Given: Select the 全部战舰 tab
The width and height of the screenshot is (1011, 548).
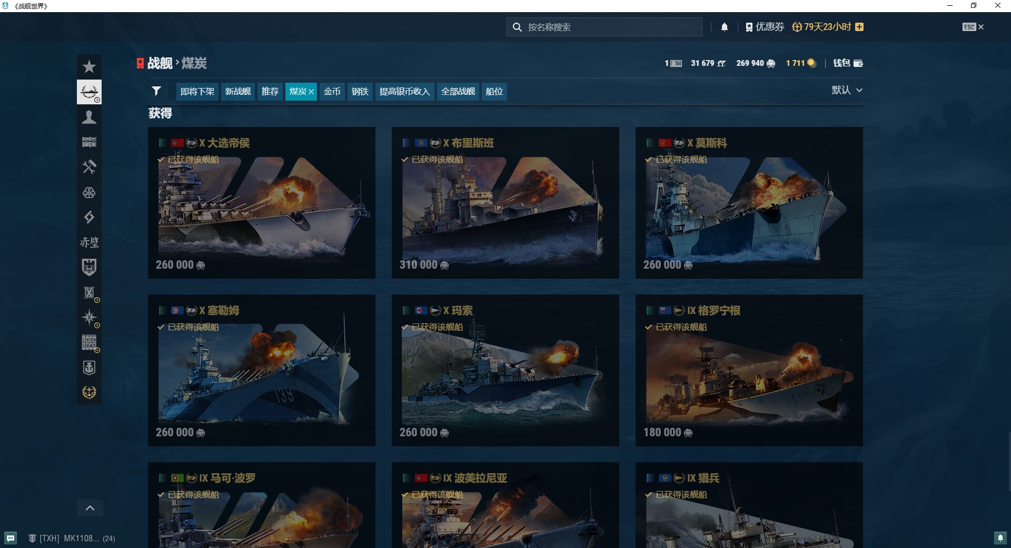Looking at the screenshot, I should point(458,92).
